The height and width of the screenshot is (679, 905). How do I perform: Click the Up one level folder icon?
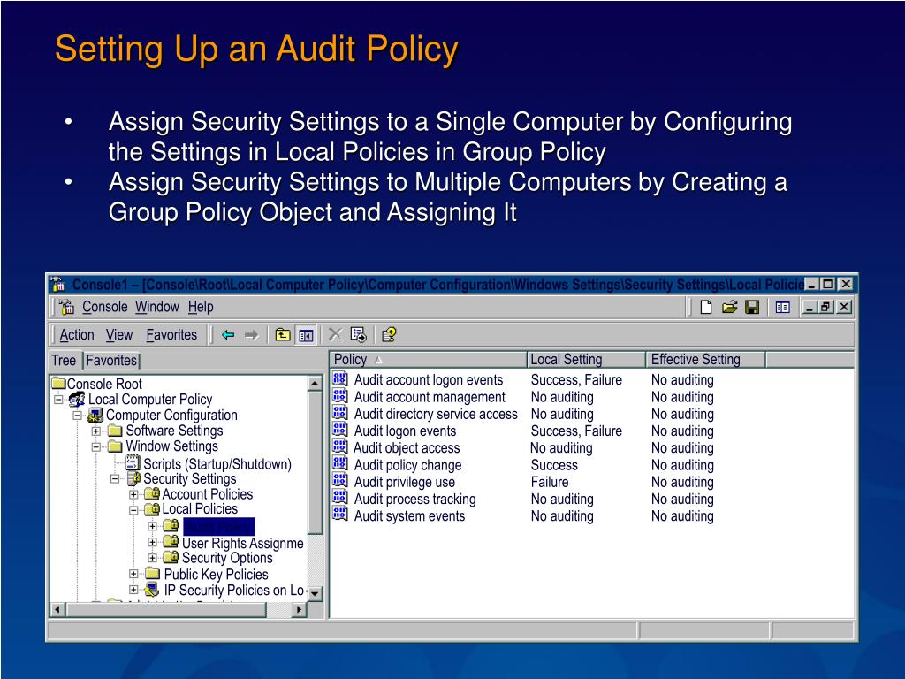coord(283,335)
